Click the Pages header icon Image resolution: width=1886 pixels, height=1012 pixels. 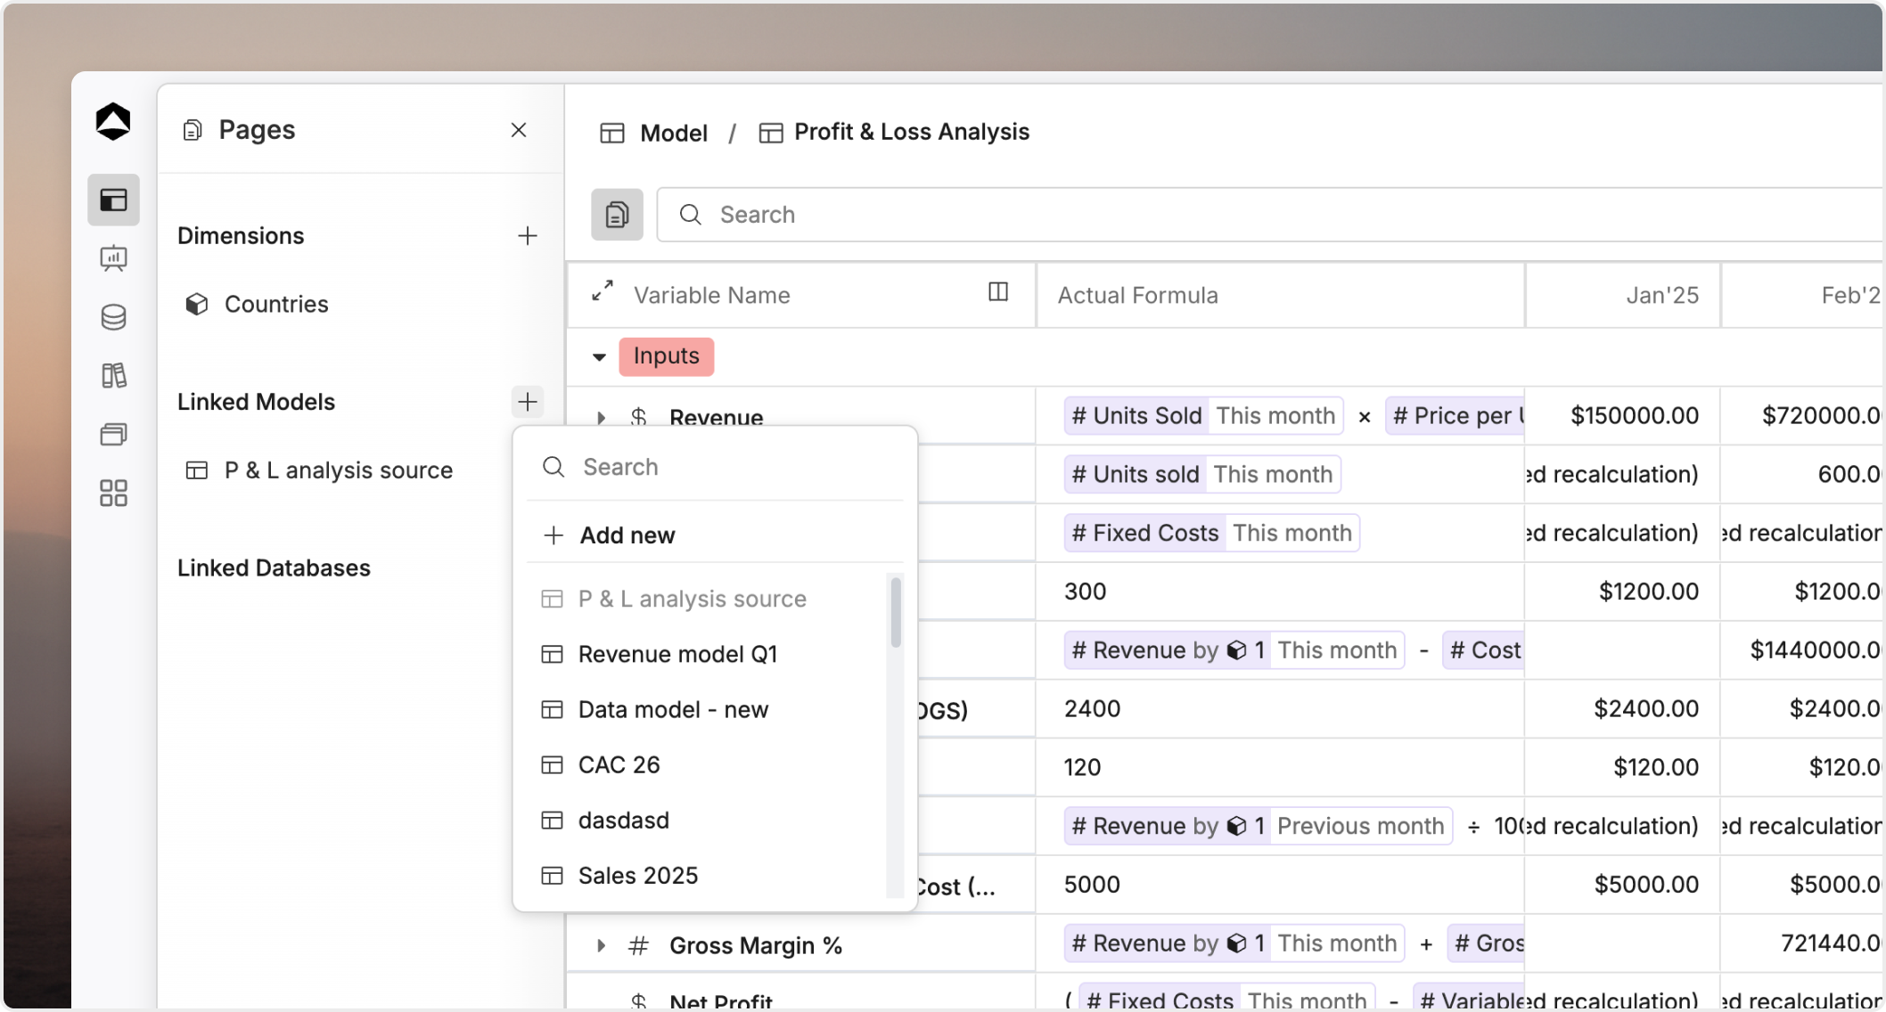[x=193, y=131]
